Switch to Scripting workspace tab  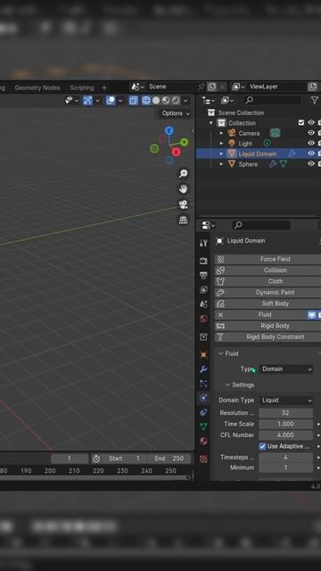point(82,87)
